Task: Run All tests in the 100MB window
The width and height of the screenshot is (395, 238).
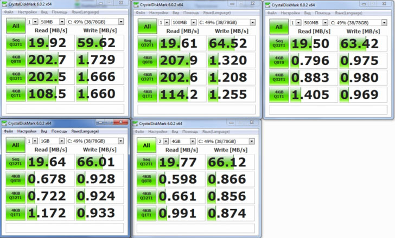Action: (148, 27)
